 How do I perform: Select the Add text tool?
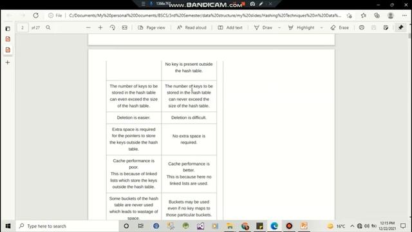(x=230, y=28)
